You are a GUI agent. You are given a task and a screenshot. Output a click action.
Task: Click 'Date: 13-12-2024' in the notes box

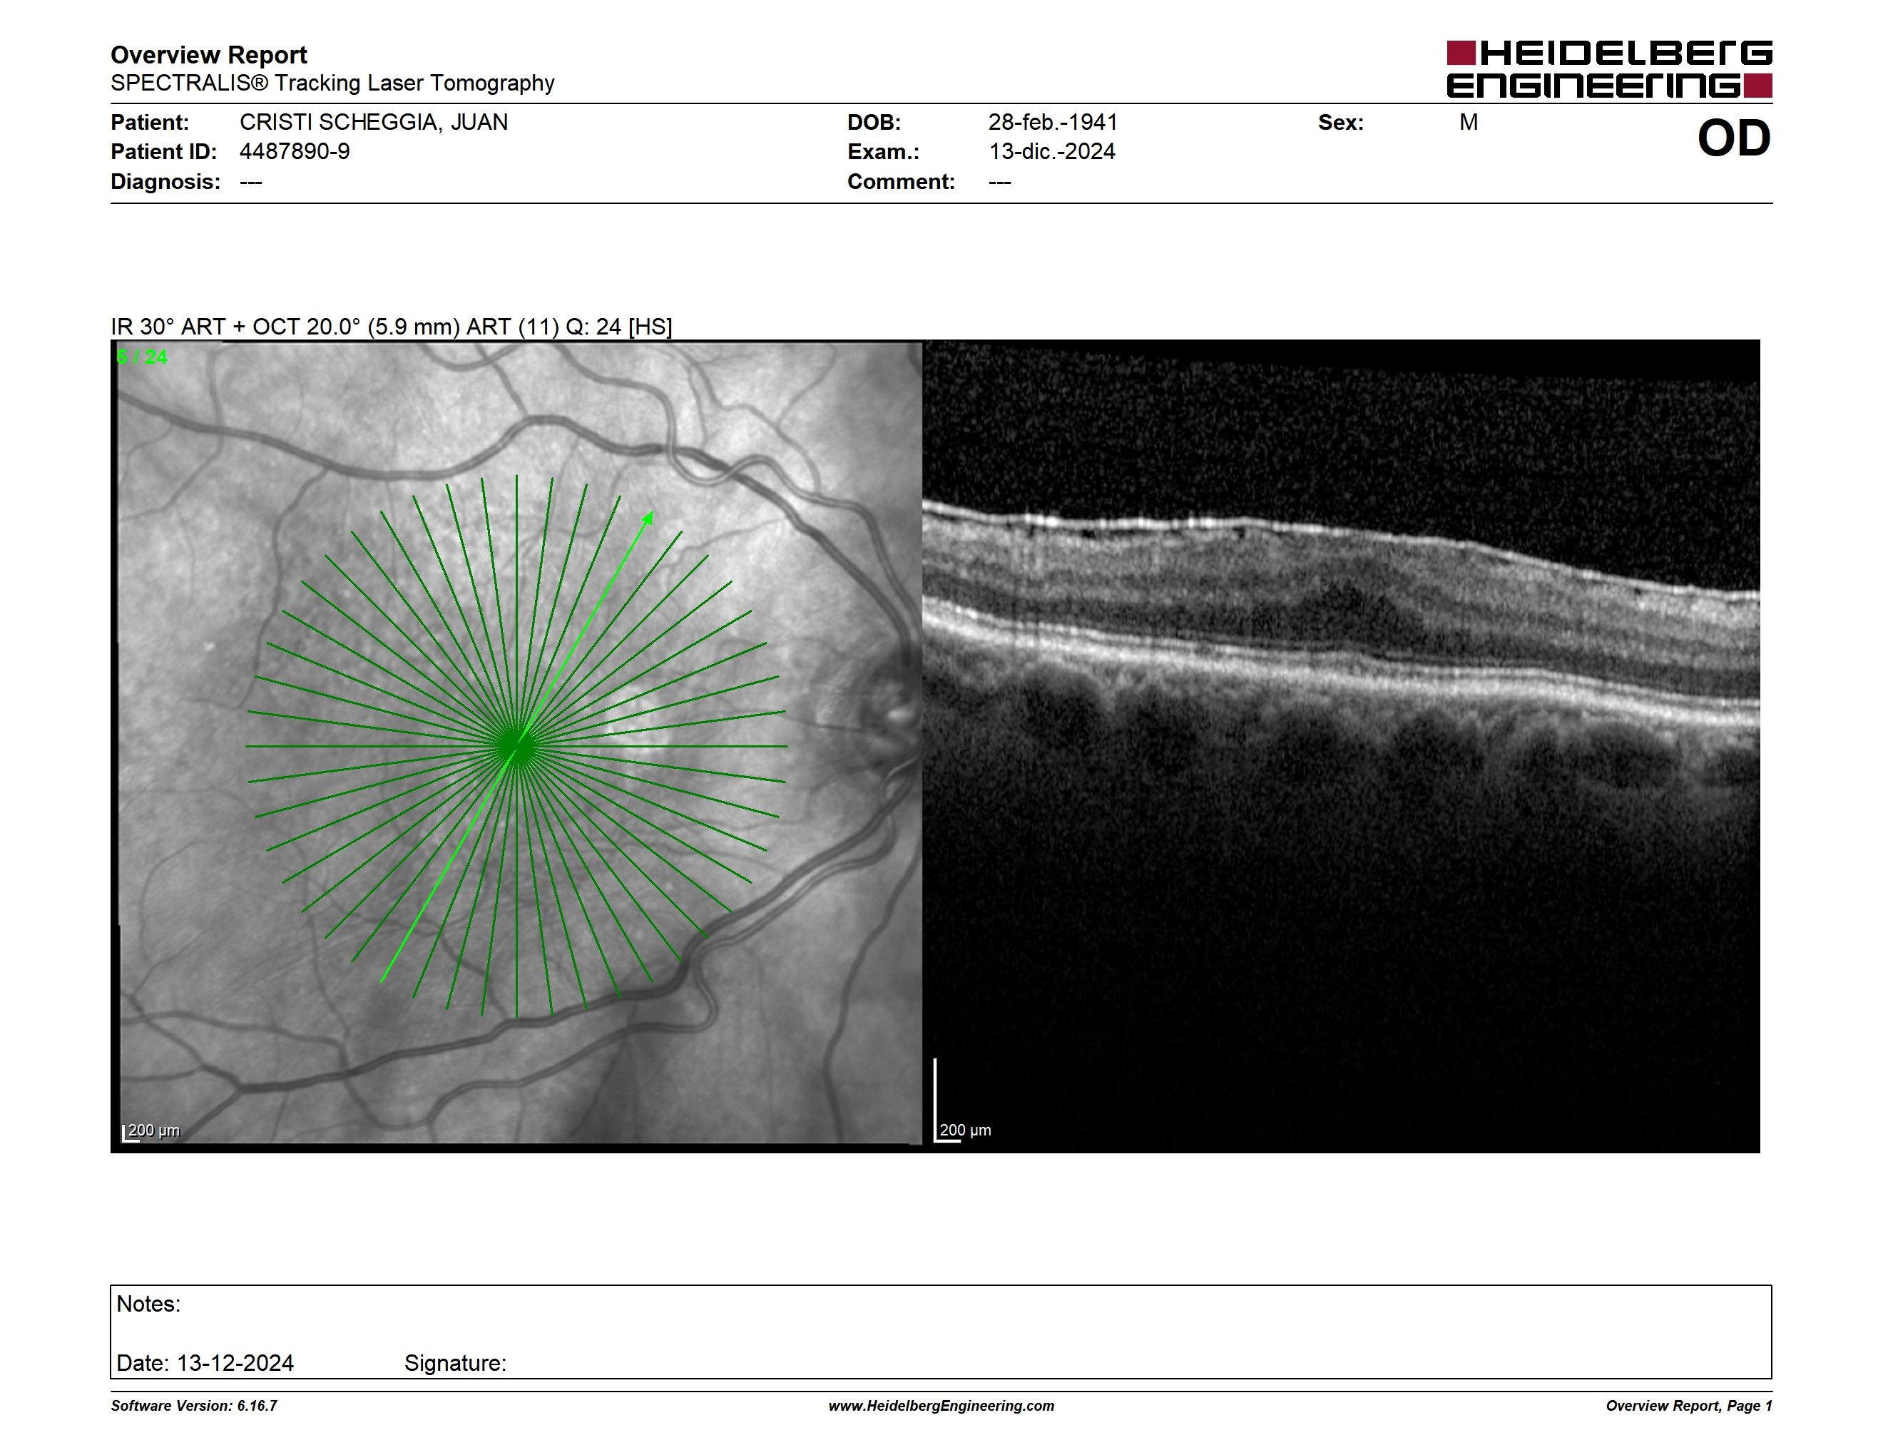pos(205,1363)
